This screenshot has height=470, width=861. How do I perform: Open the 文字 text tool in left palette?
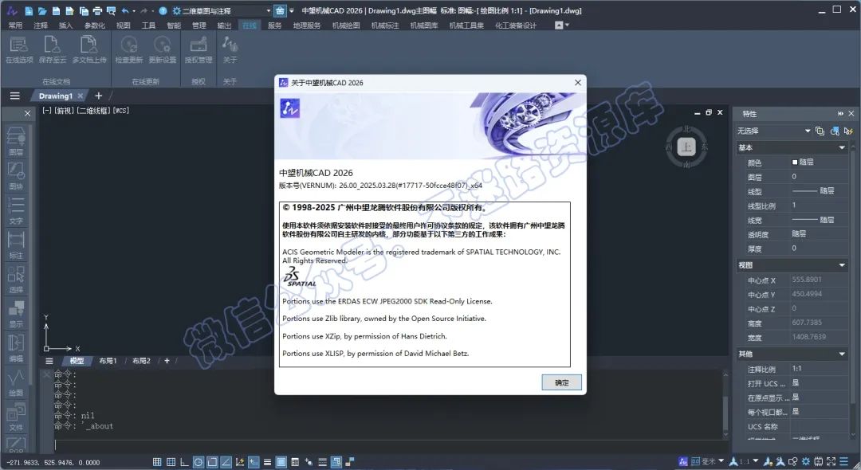16,210
